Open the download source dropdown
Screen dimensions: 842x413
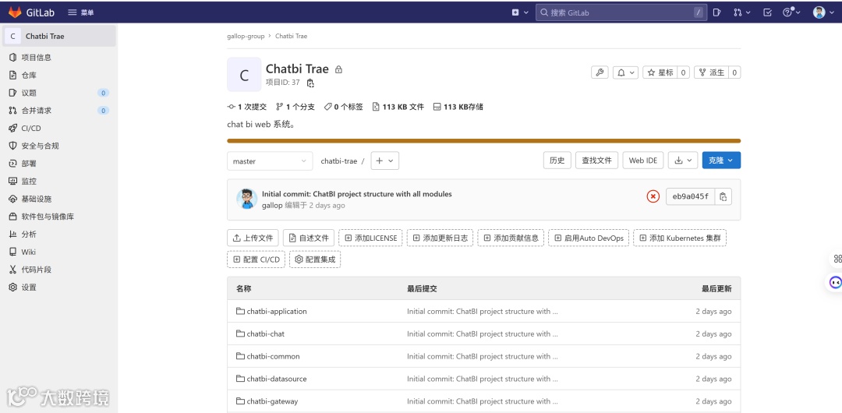683,160
